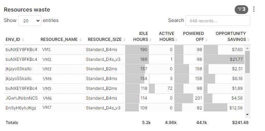Click the $21.77 opportunity savings bar

(x=224, y=59)
